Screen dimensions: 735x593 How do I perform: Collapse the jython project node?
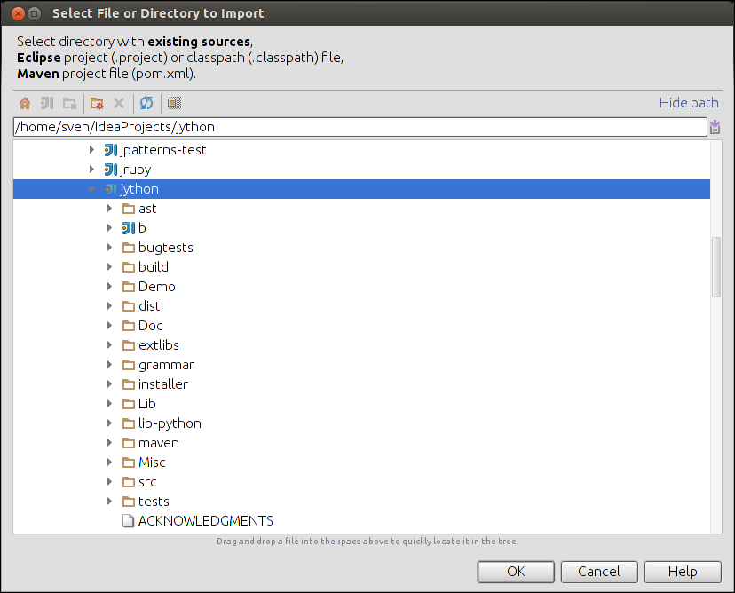pyautogui.click(x=91, y=188)
